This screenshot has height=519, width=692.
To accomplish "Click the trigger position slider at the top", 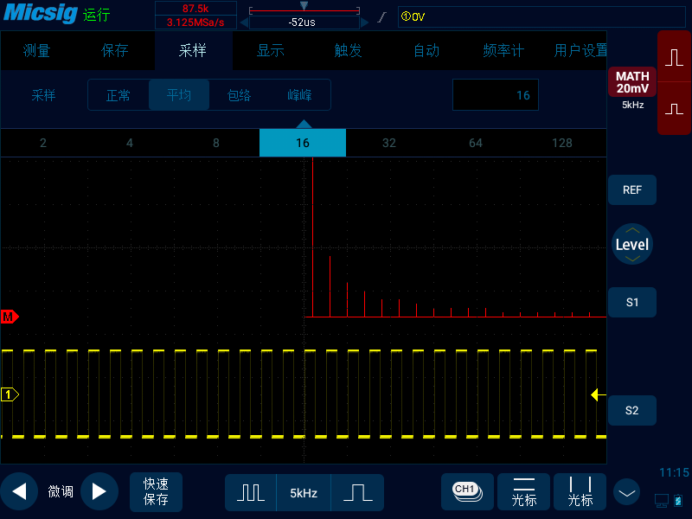I will [304, 7].
